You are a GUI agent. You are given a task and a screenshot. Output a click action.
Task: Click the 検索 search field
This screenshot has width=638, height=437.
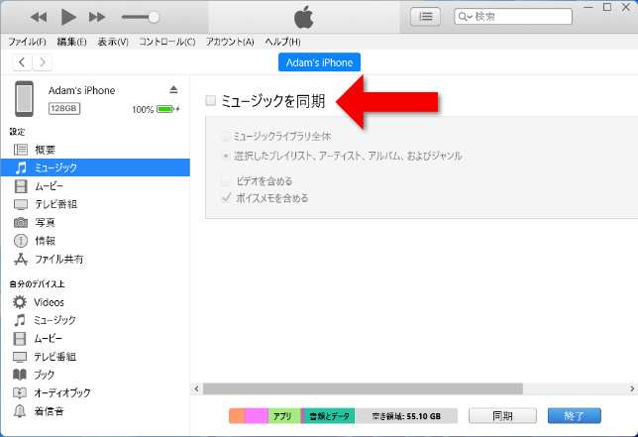pos(513,17)
